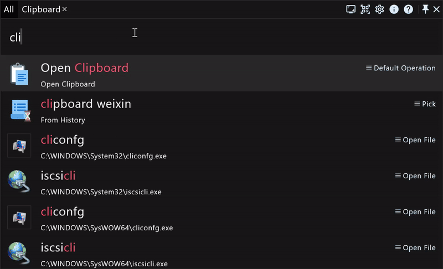Expand Default Operation menu for Open Clipboard
443x269 pixels.
click(400, 68)
